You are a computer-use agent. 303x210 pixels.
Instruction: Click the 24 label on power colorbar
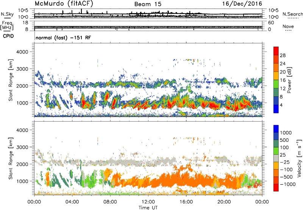(x=283, y=64)
